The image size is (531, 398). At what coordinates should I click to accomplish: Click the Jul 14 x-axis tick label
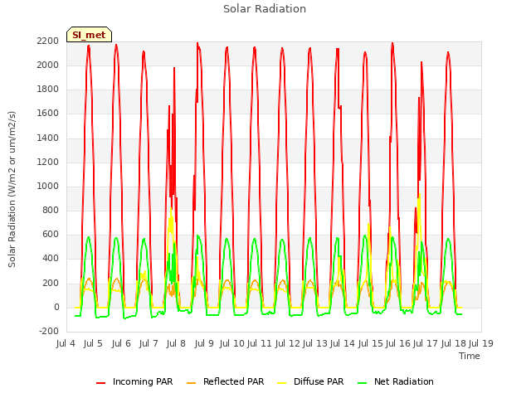point(343,344)
